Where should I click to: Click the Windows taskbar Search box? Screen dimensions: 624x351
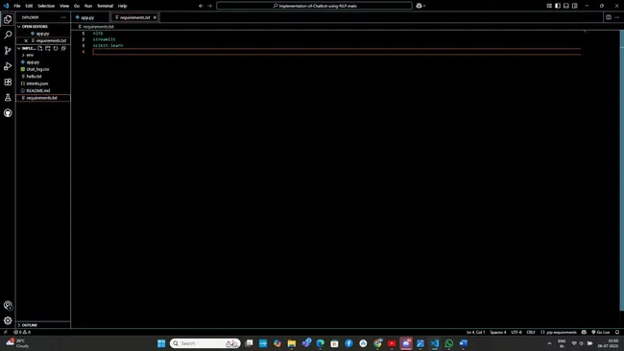pos(204,343)
